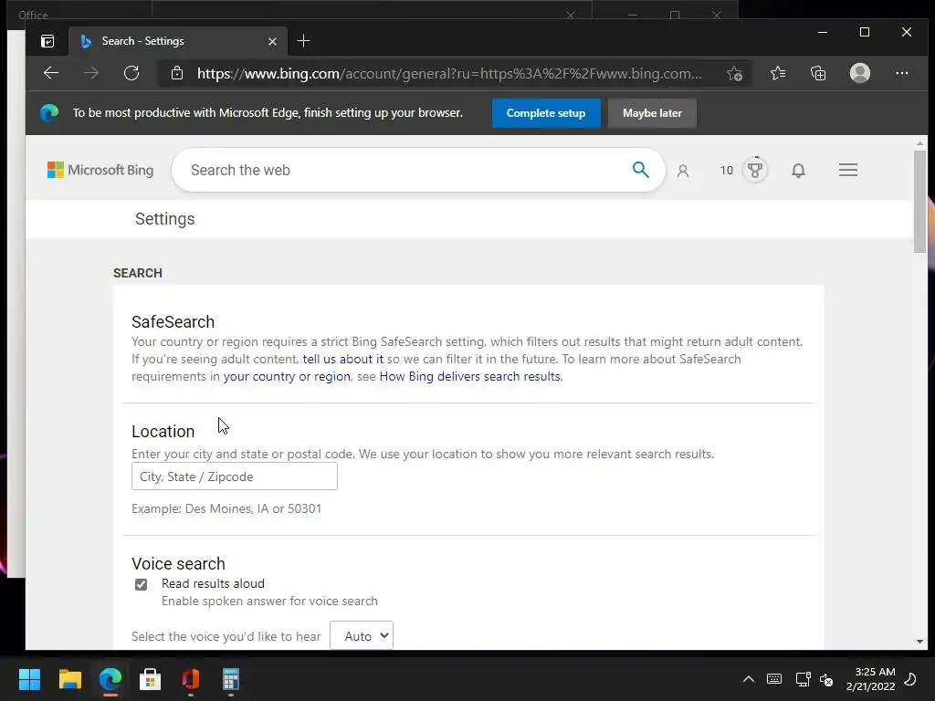The height and width of the screenshot is (701, 935).
Task: Click the Bing search magnifier icon
Action: (640, 170)
